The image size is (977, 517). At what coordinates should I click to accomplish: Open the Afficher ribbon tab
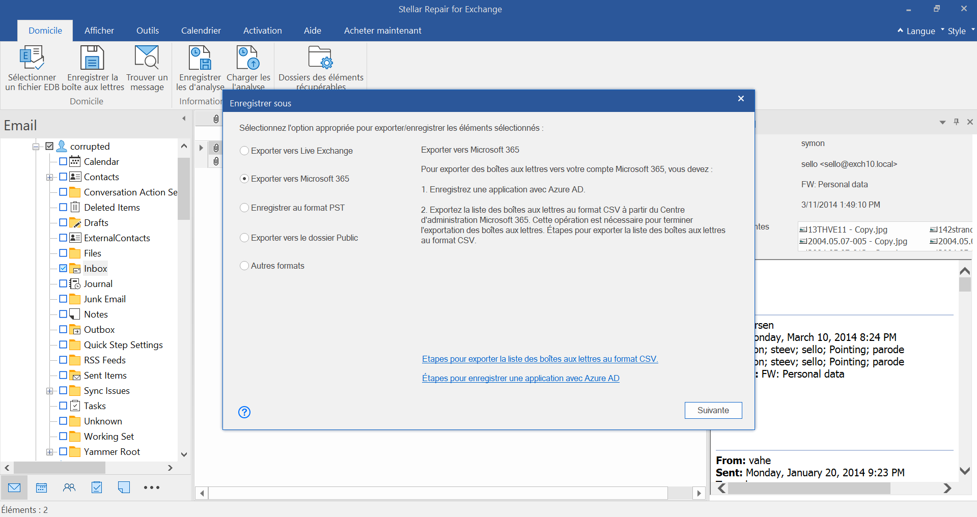(x=99, y=31)
